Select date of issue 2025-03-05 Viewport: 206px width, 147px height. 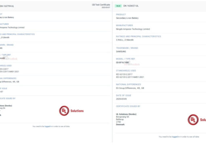point(121,99)
